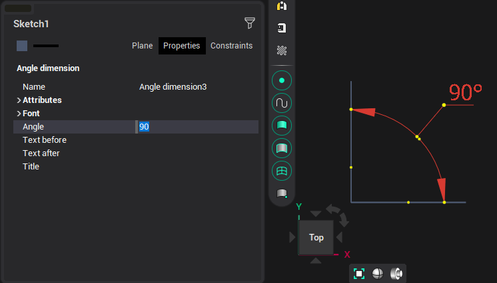Open the filter funnel icon in Sketch1 panel
The image size is (497, 283).
[250, 23]
